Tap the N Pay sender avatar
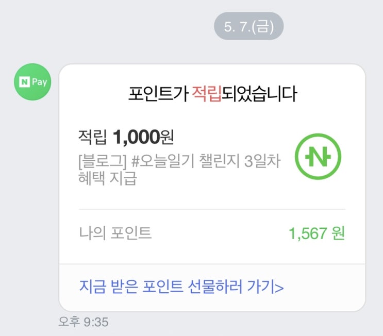The image size is (383, 336). 32,82
